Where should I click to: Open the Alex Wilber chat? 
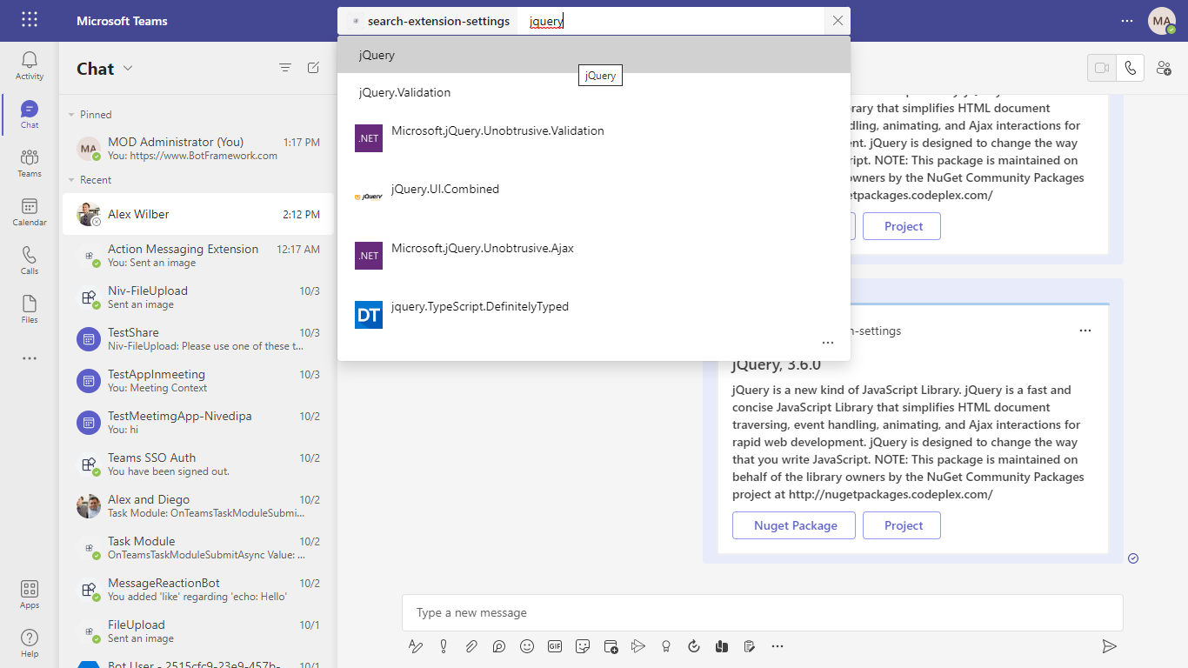(197, 214)
